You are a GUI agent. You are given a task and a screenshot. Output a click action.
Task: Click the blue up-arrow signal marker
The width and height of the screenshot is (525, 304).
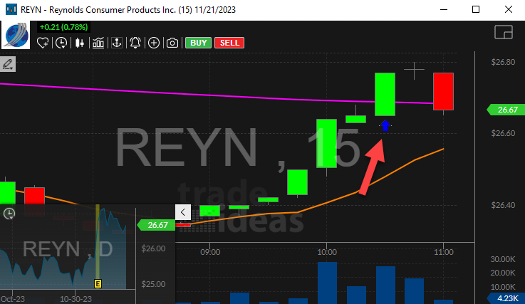tap(385, 126)
